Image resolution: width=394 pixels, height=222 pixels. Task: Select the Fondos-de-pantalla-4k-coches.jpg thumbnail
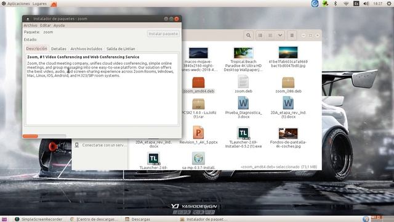tap(288, 133)
